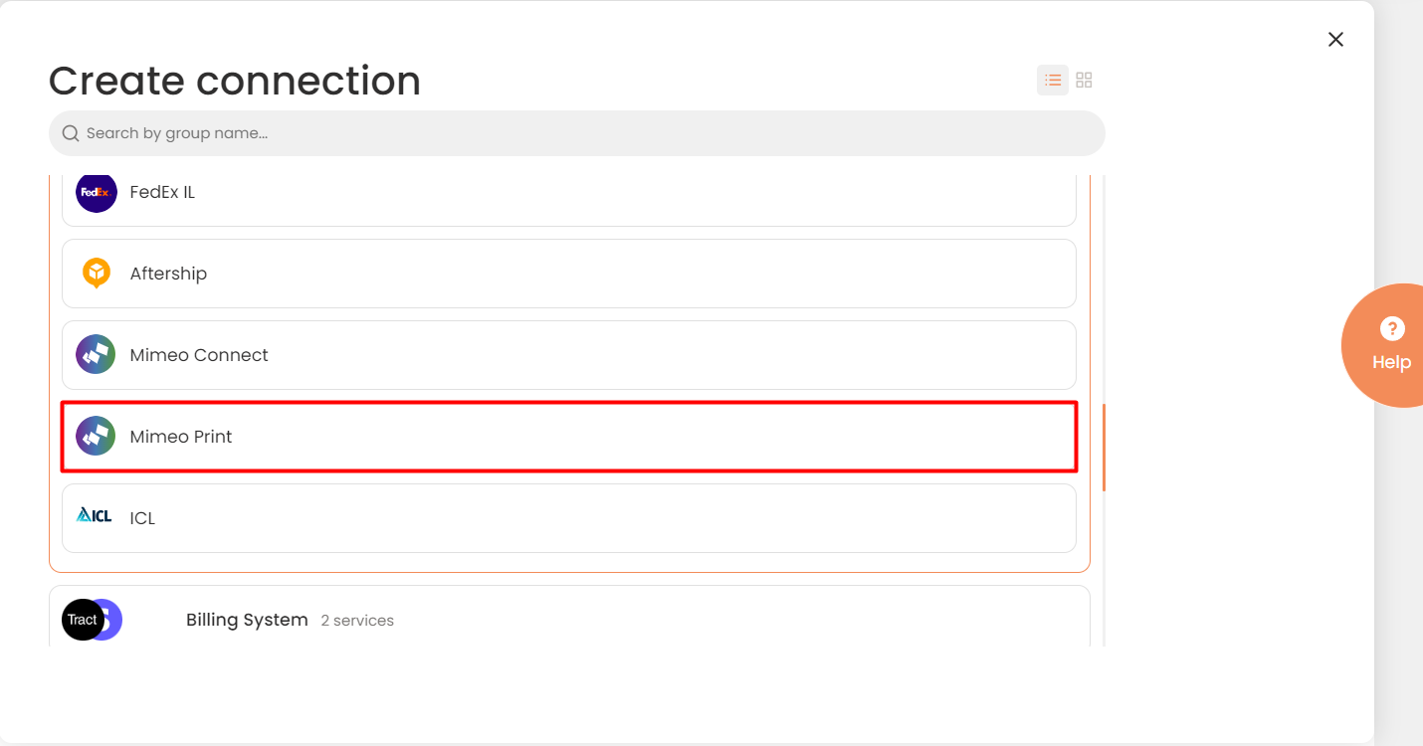1423x746 pixels.
Task: Click the ICL logo icon
Action: [x=95, y=515]
